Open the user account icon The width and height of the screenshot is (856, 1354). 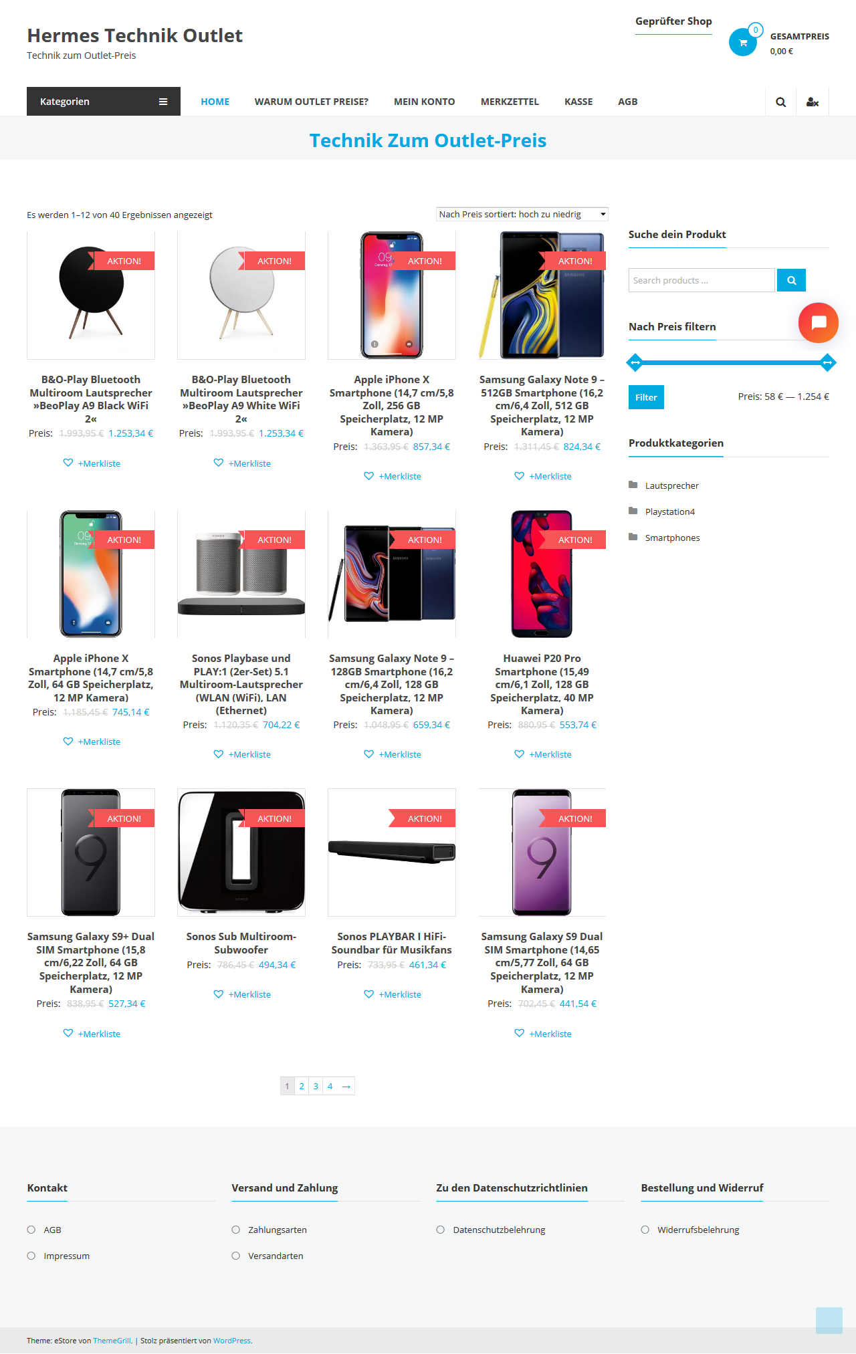point(813,102)
